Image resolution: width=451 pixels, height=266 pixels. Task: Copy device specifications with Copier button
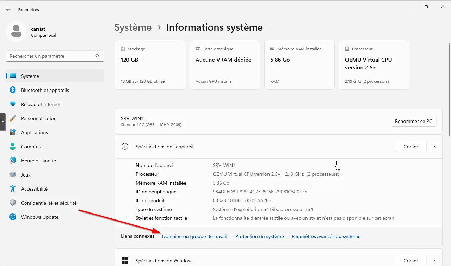point(410,147)
